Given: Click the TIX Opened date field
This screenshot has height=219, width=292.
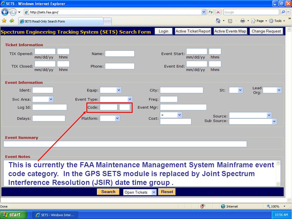Looking at the screenshot, I should (x=45, y=51).
